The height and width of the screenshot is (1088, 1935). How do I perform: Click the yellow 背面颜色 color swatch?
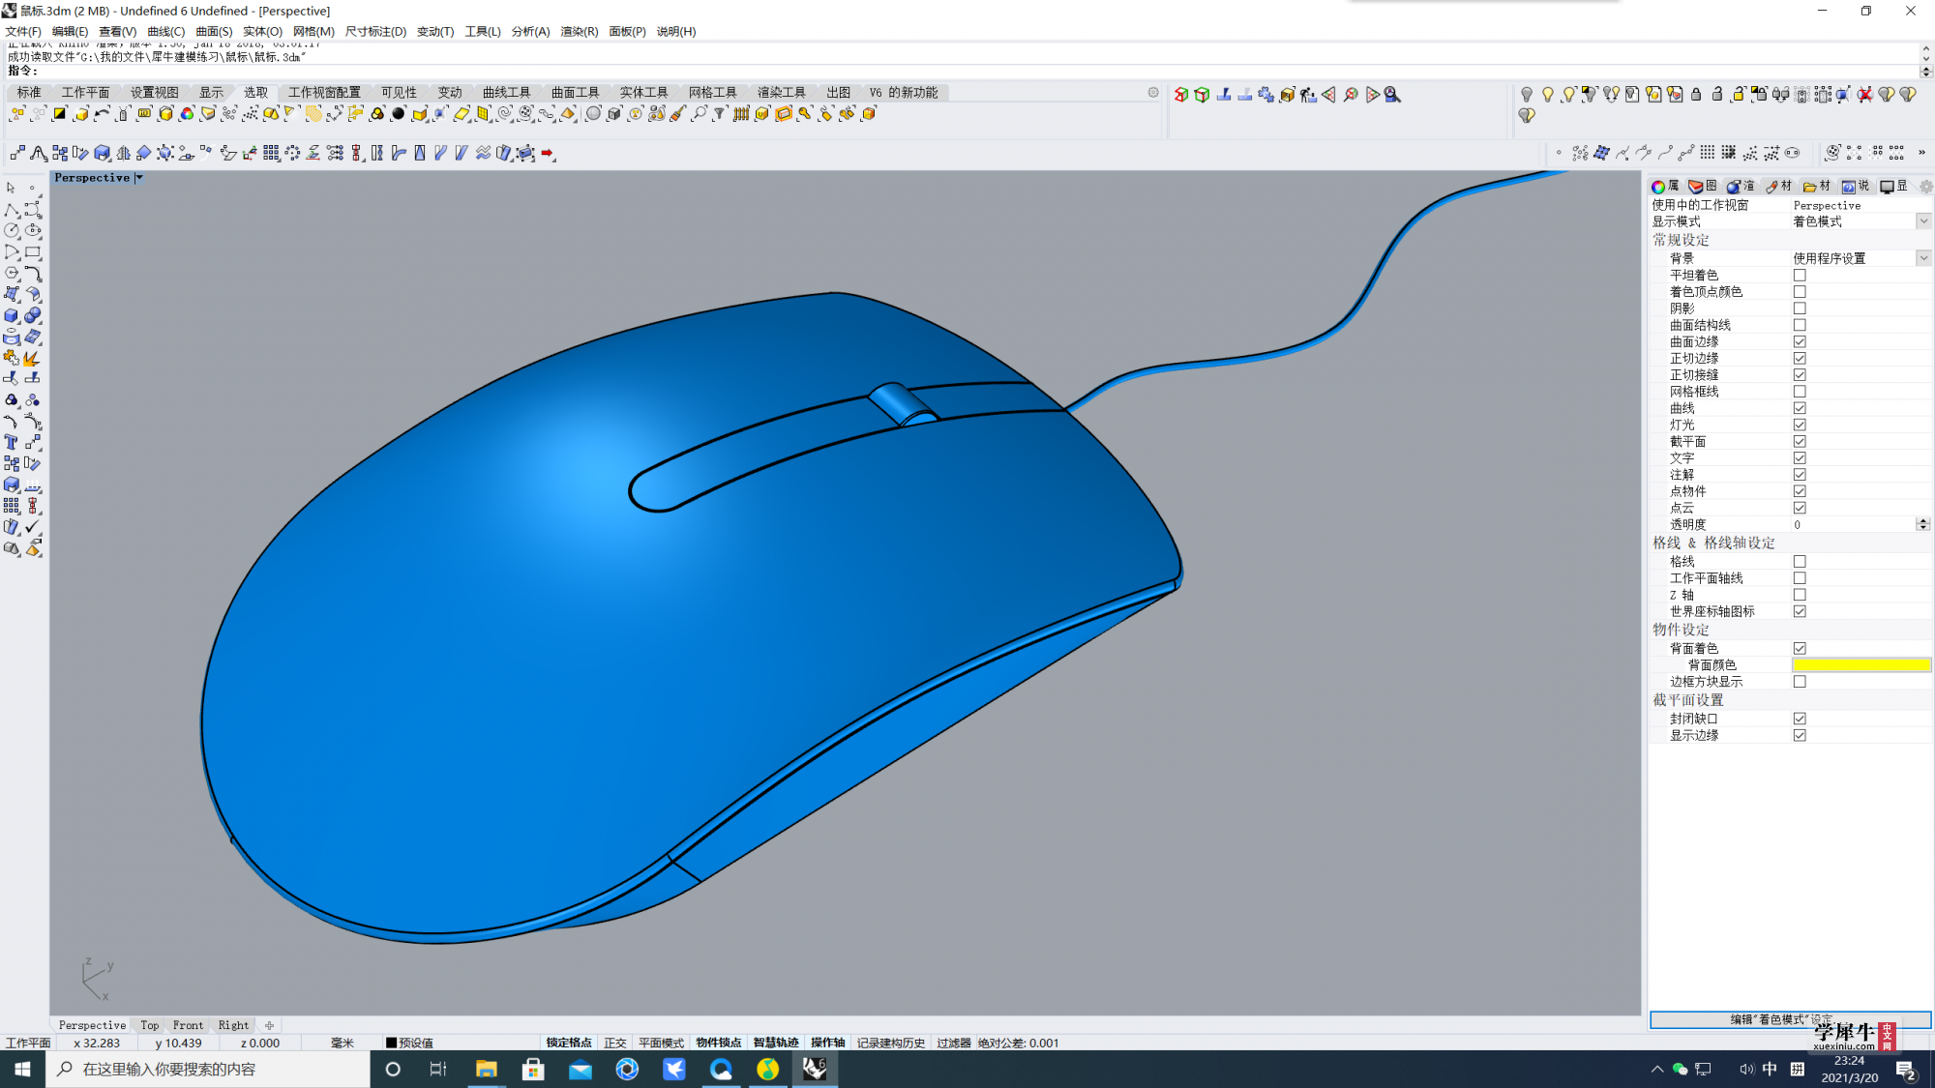(1861, 665)
